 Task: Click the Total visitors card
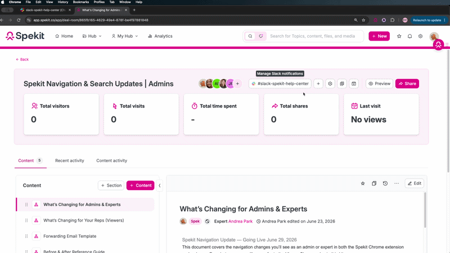61,114
